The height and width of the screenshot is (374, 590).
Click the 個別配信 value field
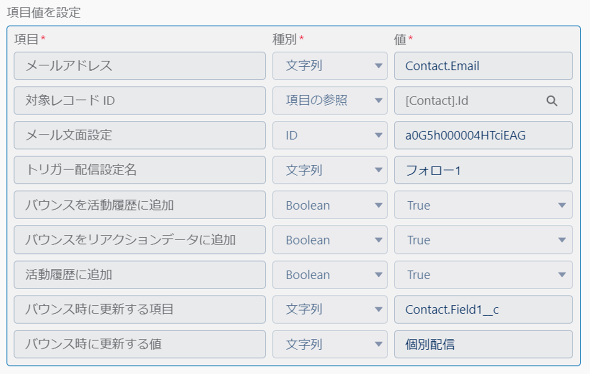[x=483, y=344]
